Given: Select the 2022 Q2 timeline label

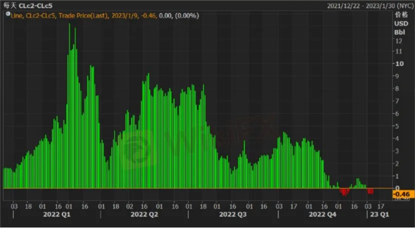Looking at the screenshot, I should coord(144,214).
